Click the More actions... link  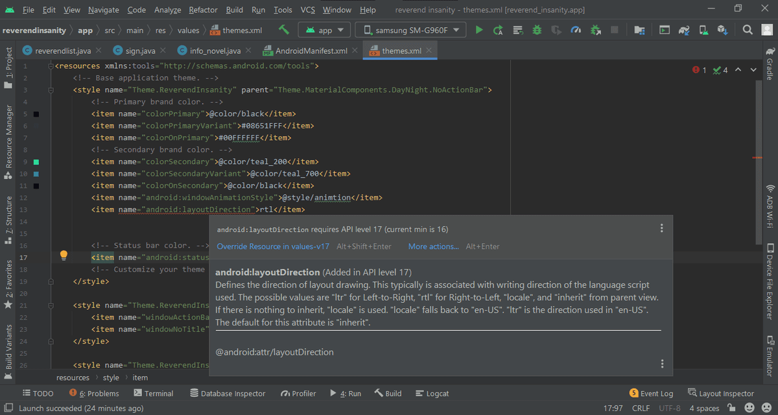[x=433, y=246]
